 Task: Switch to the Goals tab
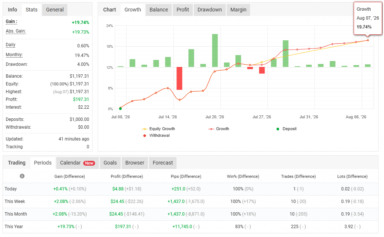tap(110, 163)
